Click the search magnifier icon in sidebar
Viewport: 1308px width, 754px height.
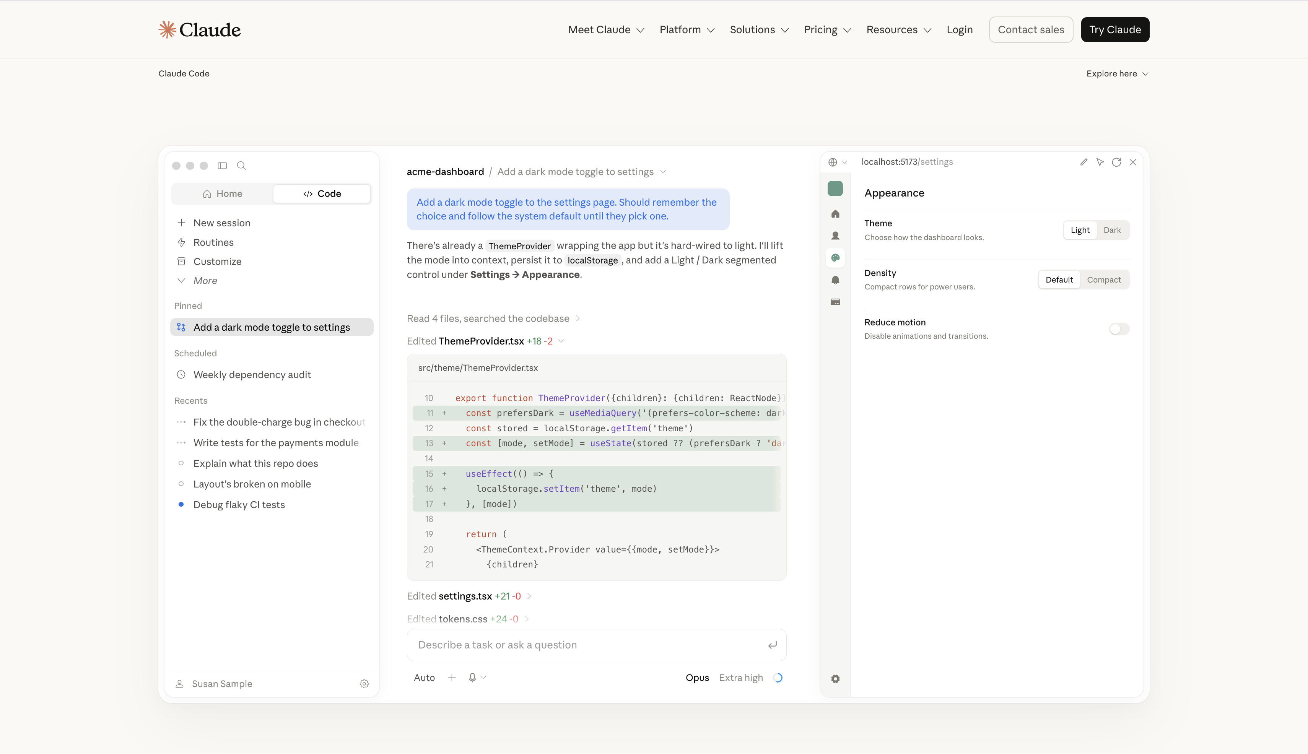click(x=241, y=166)
